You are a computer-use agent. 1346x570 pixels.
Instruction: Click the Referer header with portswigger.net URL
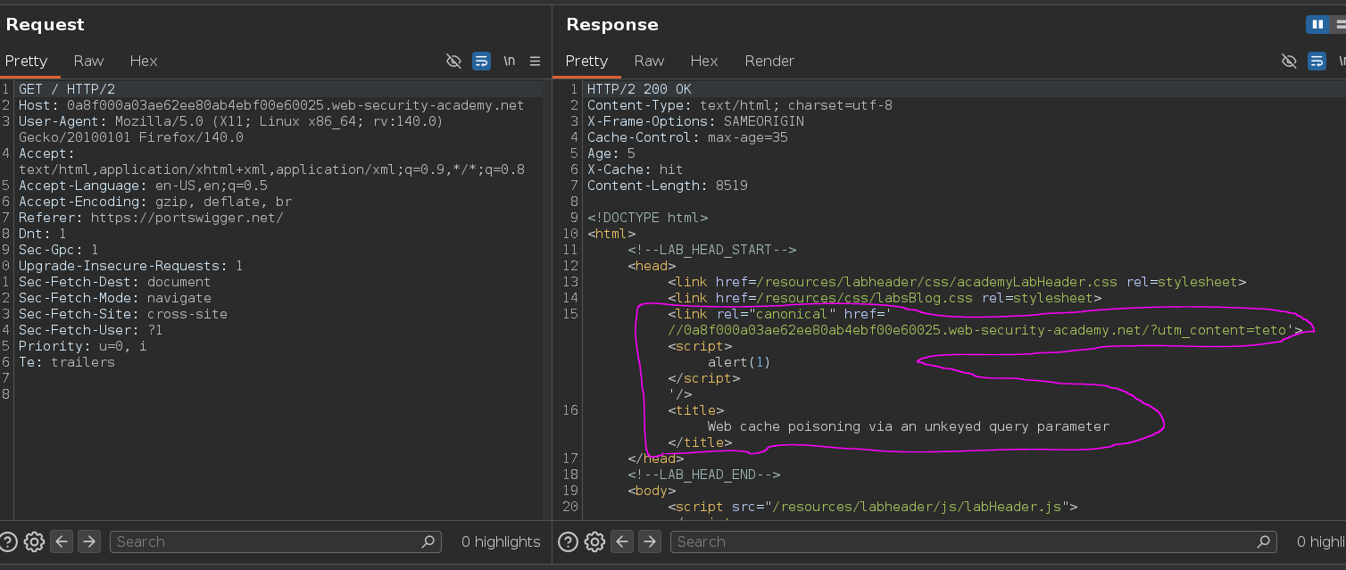point(151,218)
